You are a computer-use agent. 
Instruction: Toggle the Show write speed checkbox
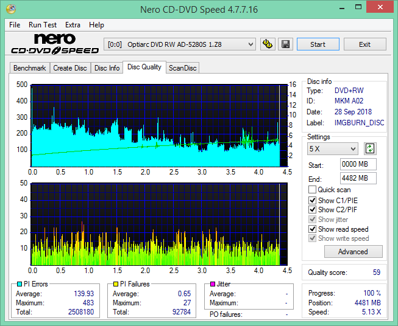pyautogui.click(x=312, y=238)
